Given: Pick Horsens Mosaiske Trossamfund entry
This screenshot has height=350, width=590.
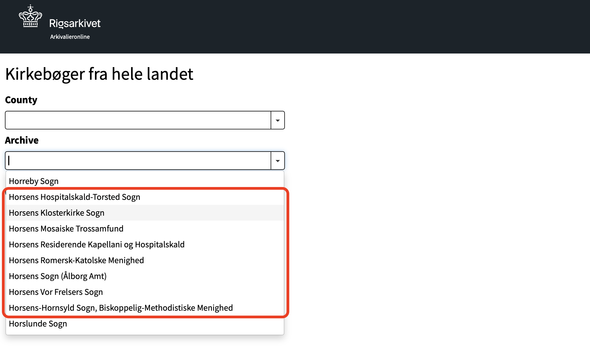Looking at the screenshot, I should click(145, 229).
